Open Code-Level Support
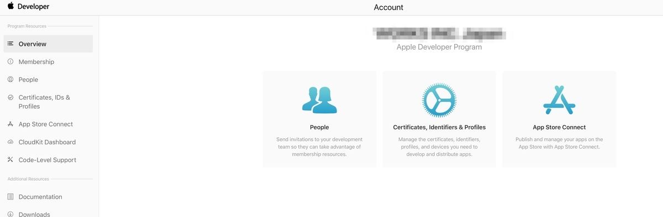 tap(48, 160)
